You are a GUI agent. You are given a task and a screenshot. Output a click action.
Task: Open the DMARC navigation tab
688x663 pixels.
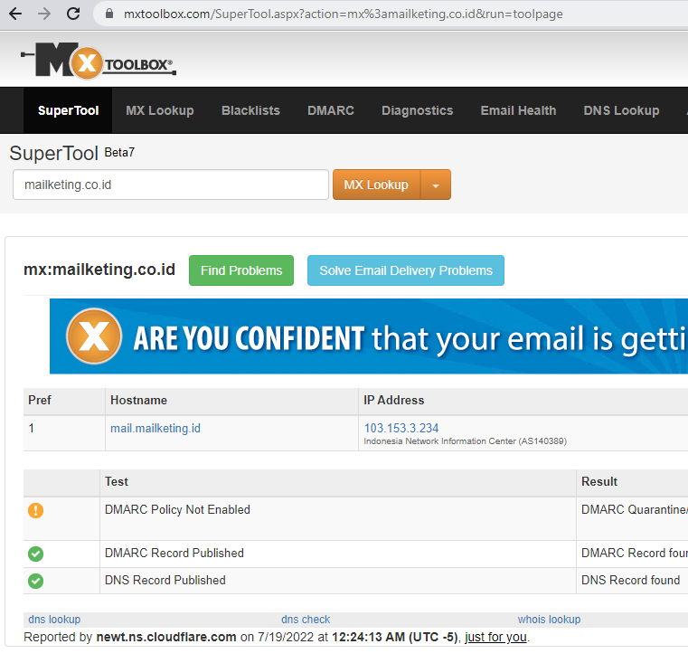coord(330,110)
